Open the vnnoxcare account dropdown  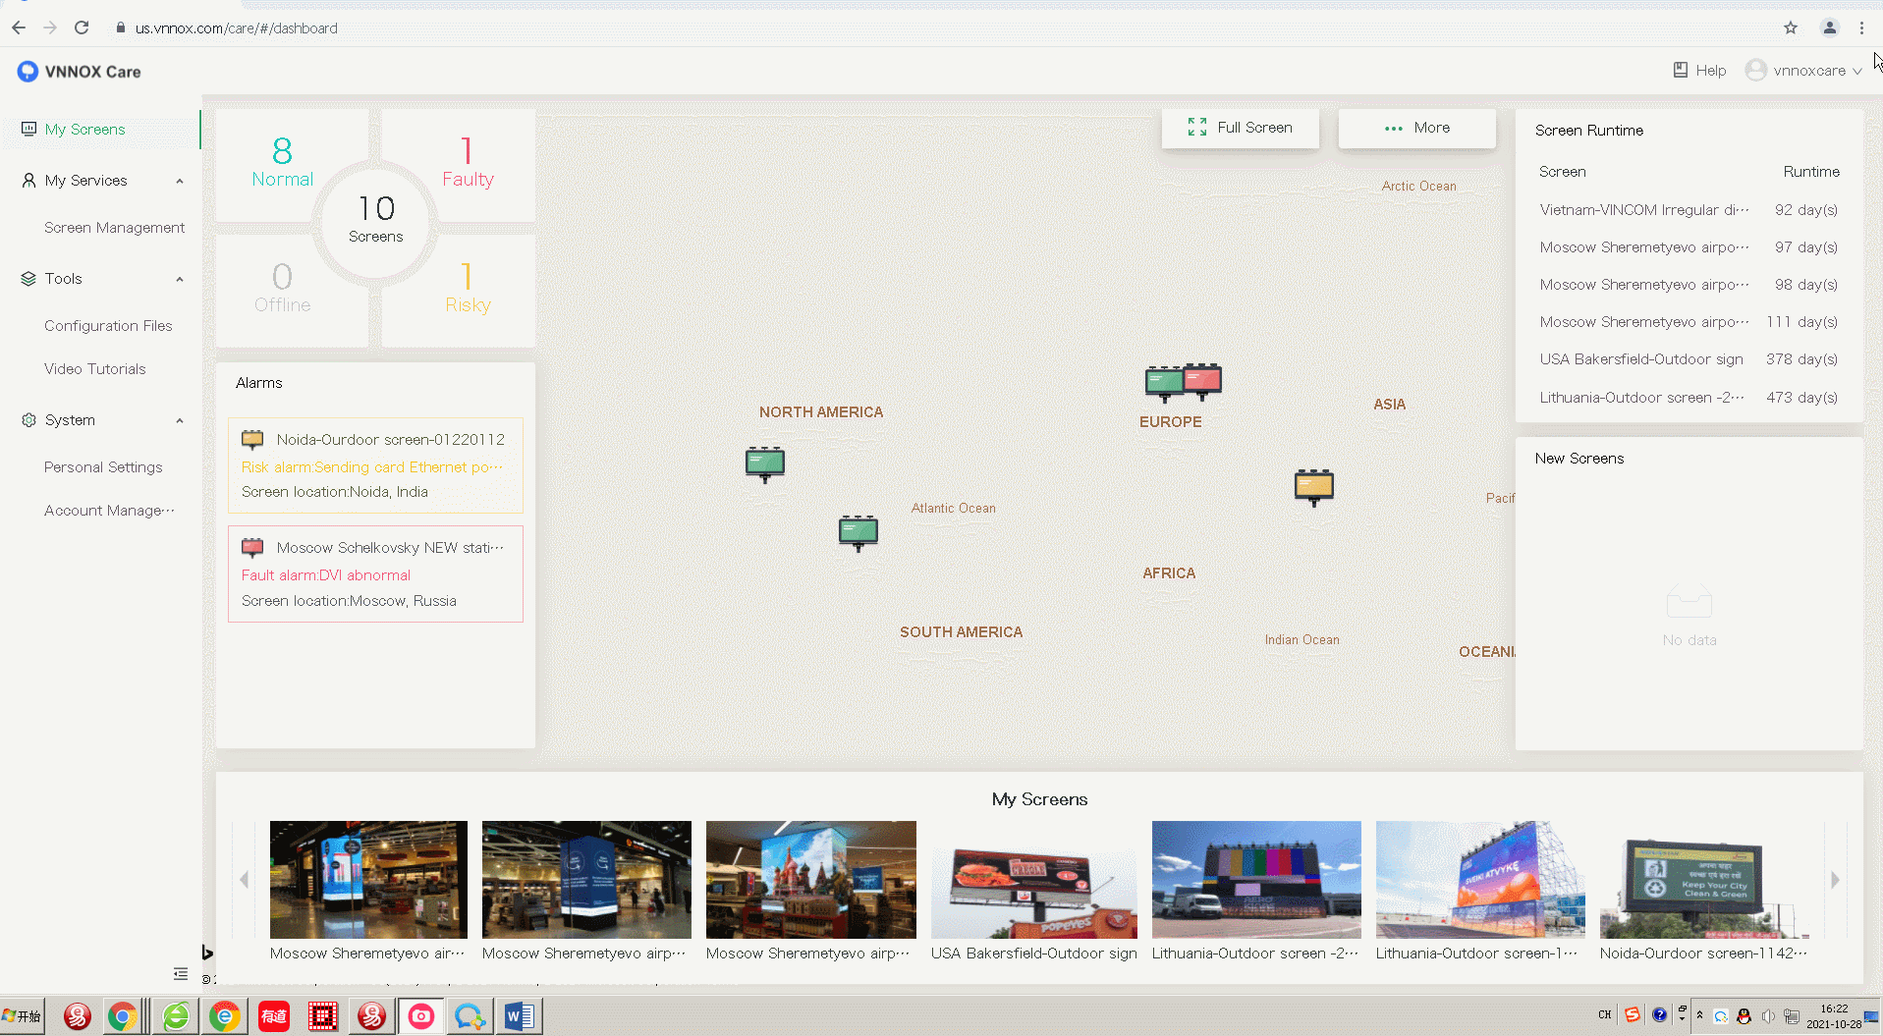(1803, 71)
